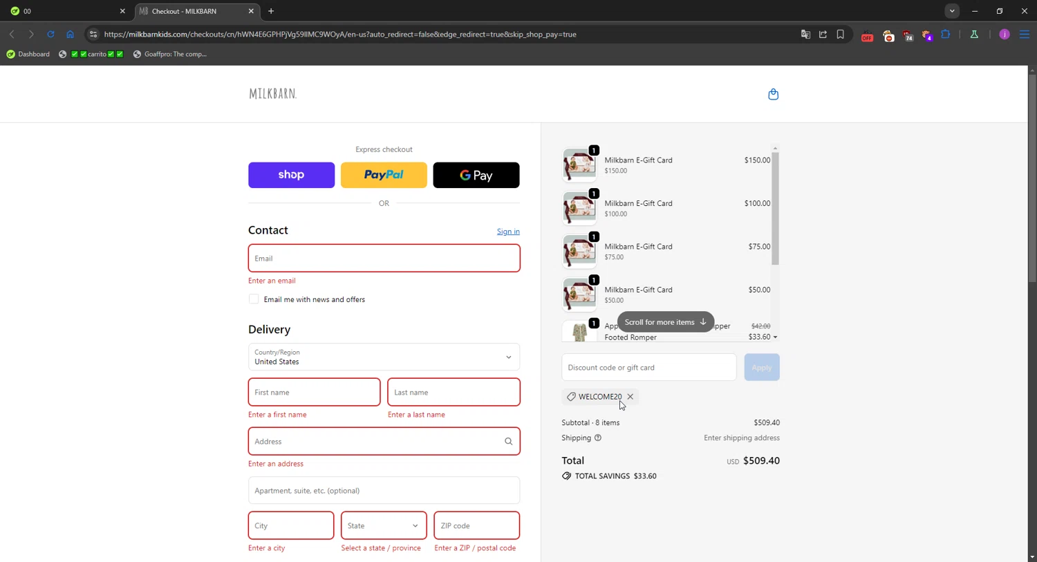Screen dimensions: 1037x562
Task: Click the $75.00 E-Gift Card thumbnail
Action: 579,251
